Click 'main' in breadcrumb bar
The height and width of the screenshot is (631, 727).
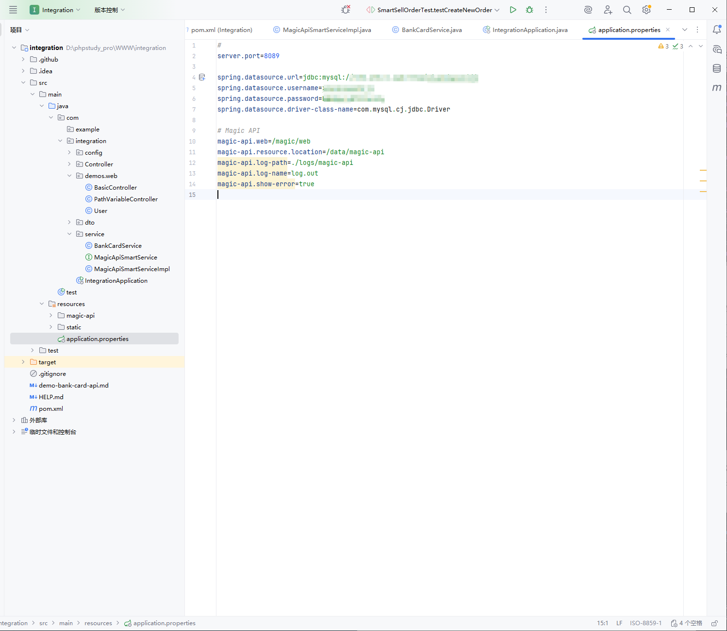click(x=66, y=623)
